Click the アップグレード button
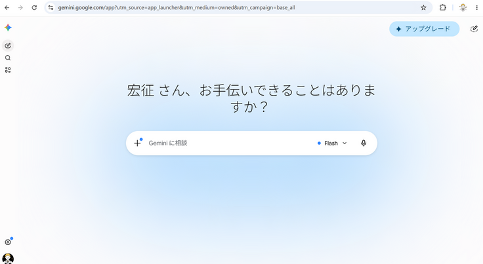Image resolution: width=483 pixels, height=264 pixels. 424,29
